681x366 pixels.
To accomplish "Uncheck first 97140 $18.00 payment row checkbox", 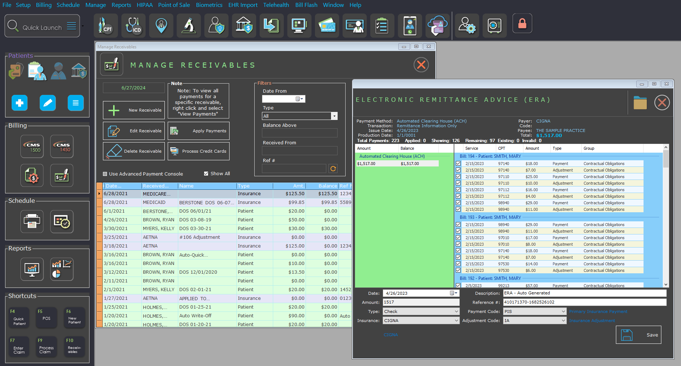I will coord(458,164).
